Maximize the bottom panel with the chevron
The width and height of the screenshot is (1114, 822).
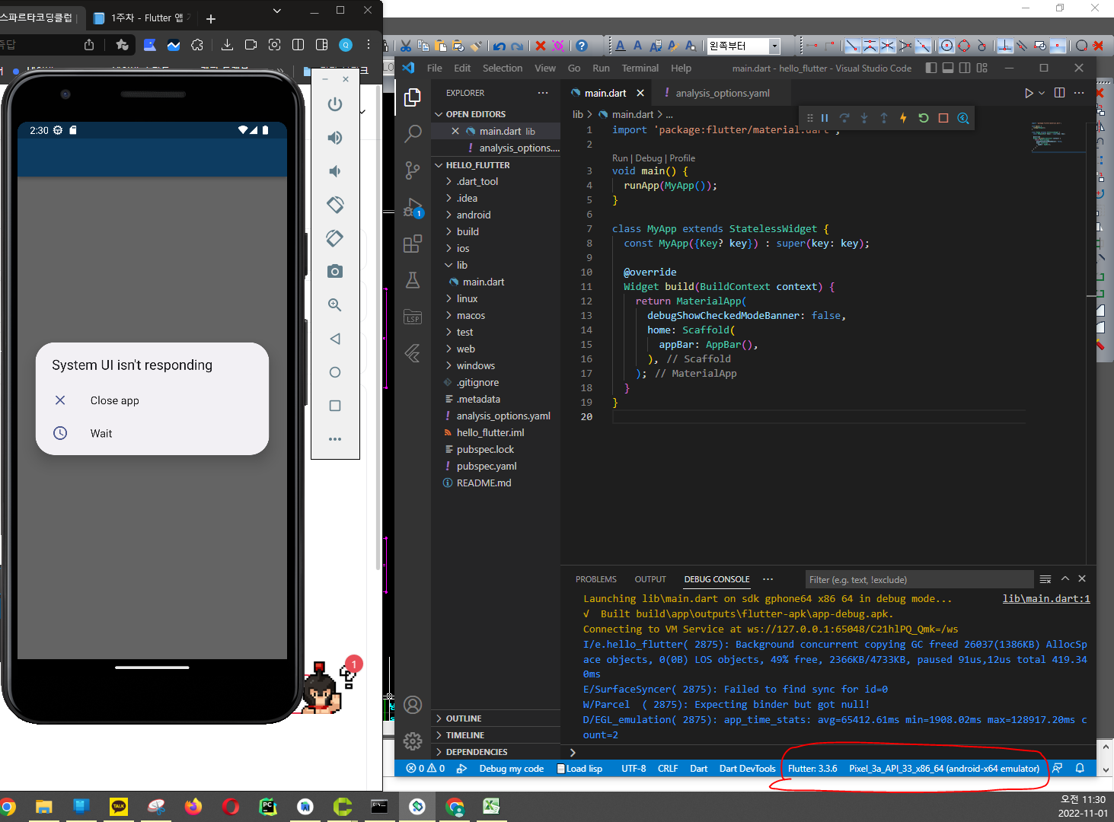[1065, 579]
